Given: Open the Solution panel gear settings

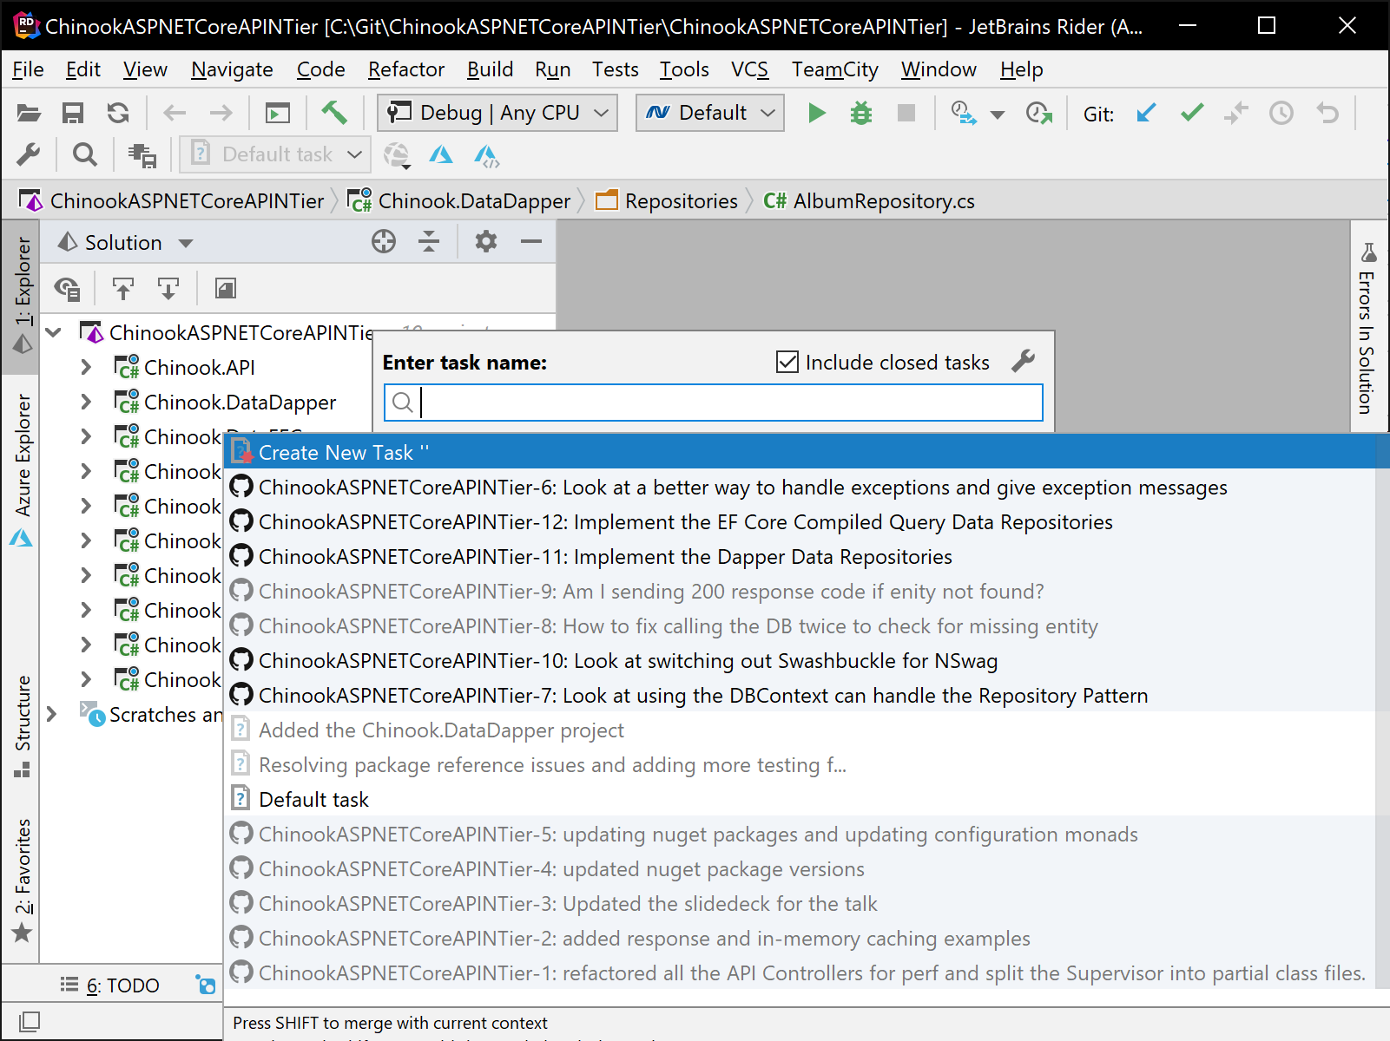Looking at the screenshot, I should point(486,241).
